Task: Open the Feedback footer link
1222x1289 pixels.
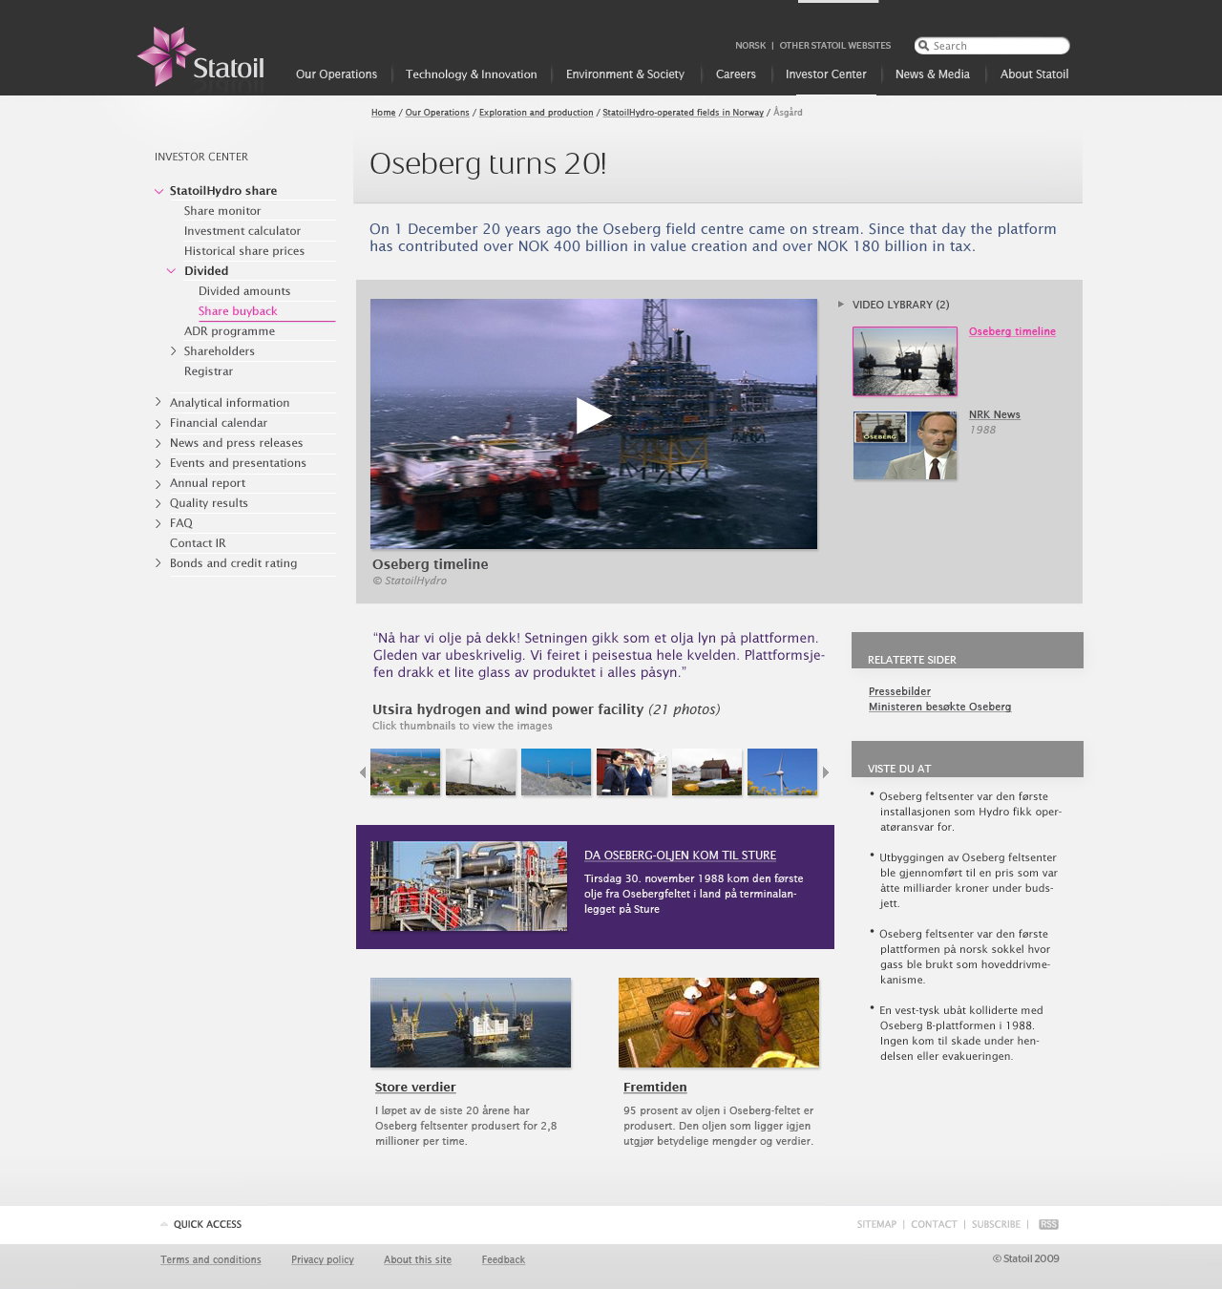Action: point(503,1259)
